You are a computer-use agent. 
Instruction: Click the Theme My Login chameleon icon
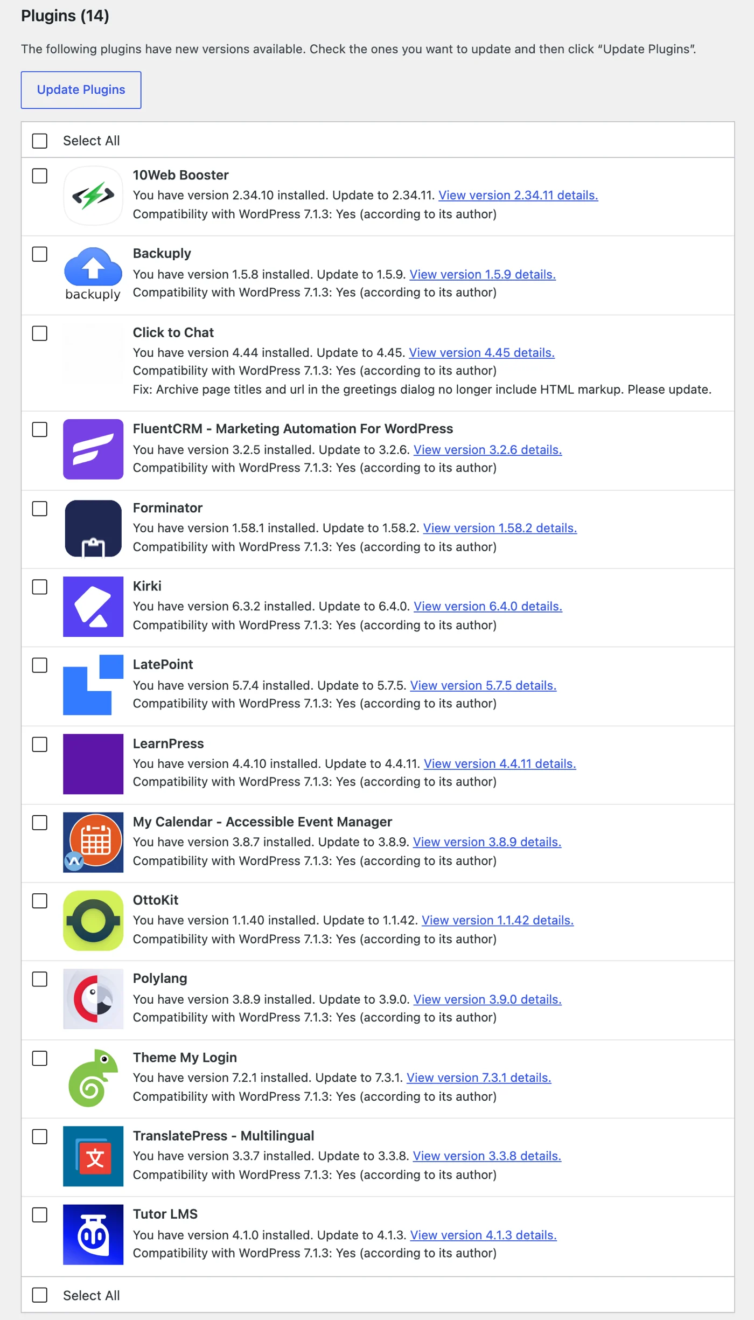93,1078
